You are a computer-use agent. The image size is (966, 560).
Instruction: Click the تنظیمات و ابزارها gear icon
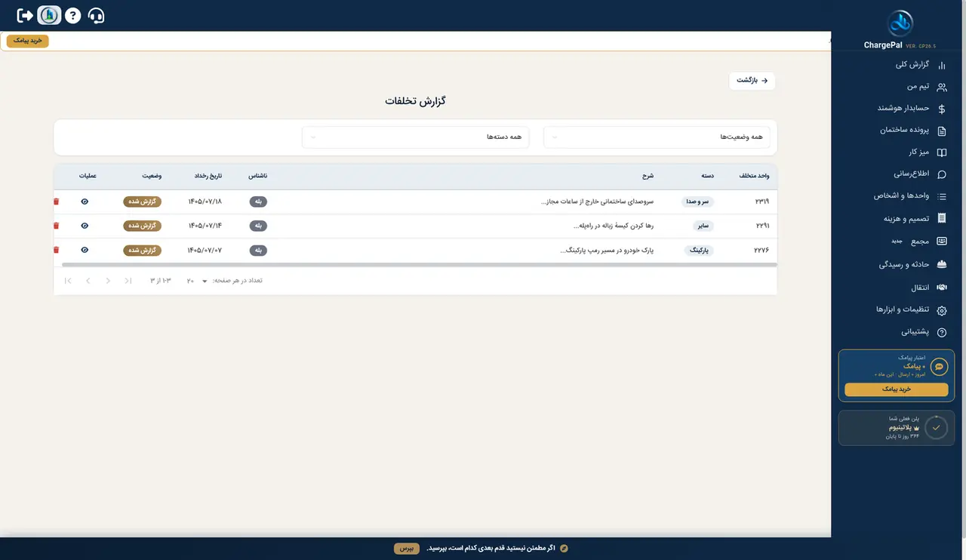tap(941, 310)
